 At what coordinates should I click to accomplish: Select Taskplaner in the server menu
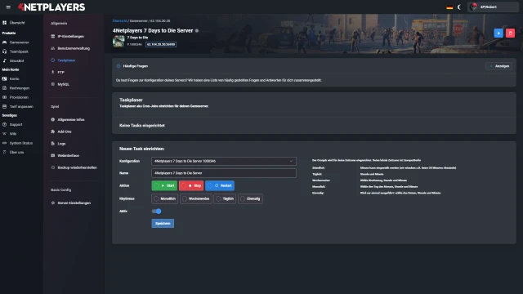63,60
